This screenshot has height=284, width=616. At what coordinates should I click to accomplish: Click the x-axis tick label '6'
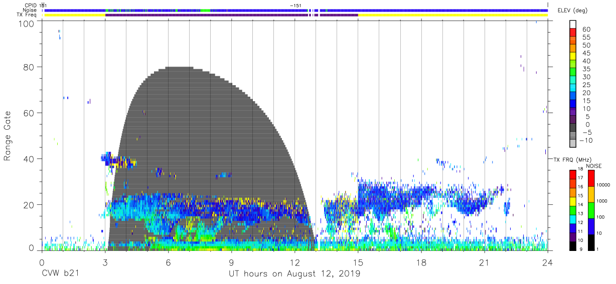click(168, 262)
